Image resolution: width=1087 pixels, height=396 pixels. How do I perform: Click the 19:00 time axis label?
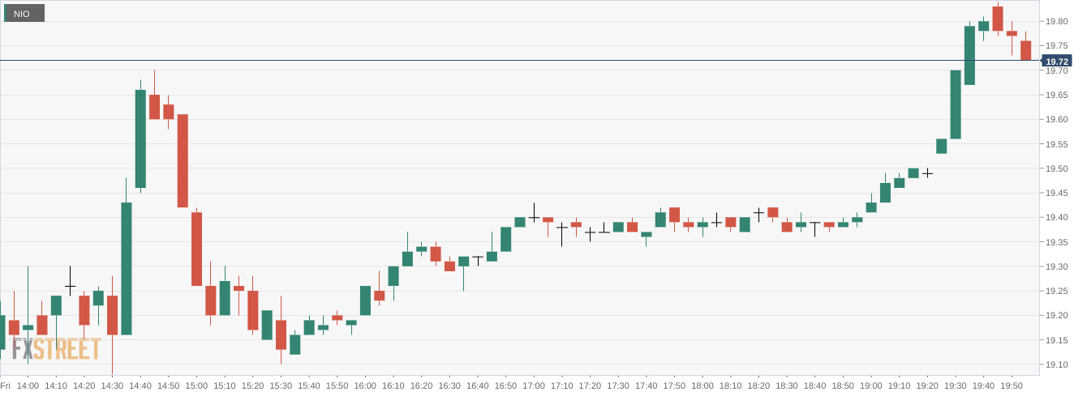point(871,386)
